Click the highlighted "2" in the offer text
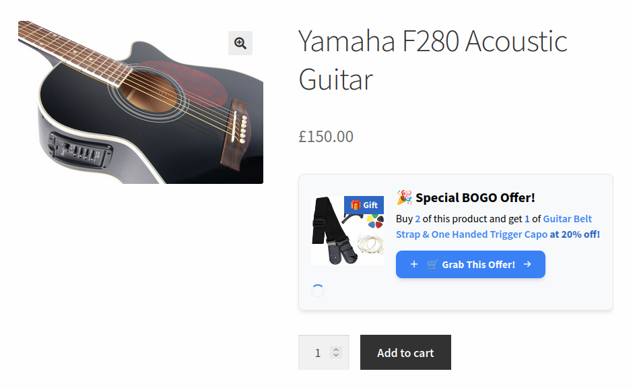This screenshot has width=633, height=388. tap(418, 219)
